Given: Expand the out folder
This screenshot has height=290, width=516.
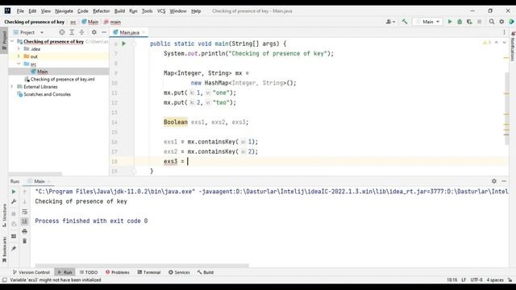Looking at the screenshot, I should 19,56.
